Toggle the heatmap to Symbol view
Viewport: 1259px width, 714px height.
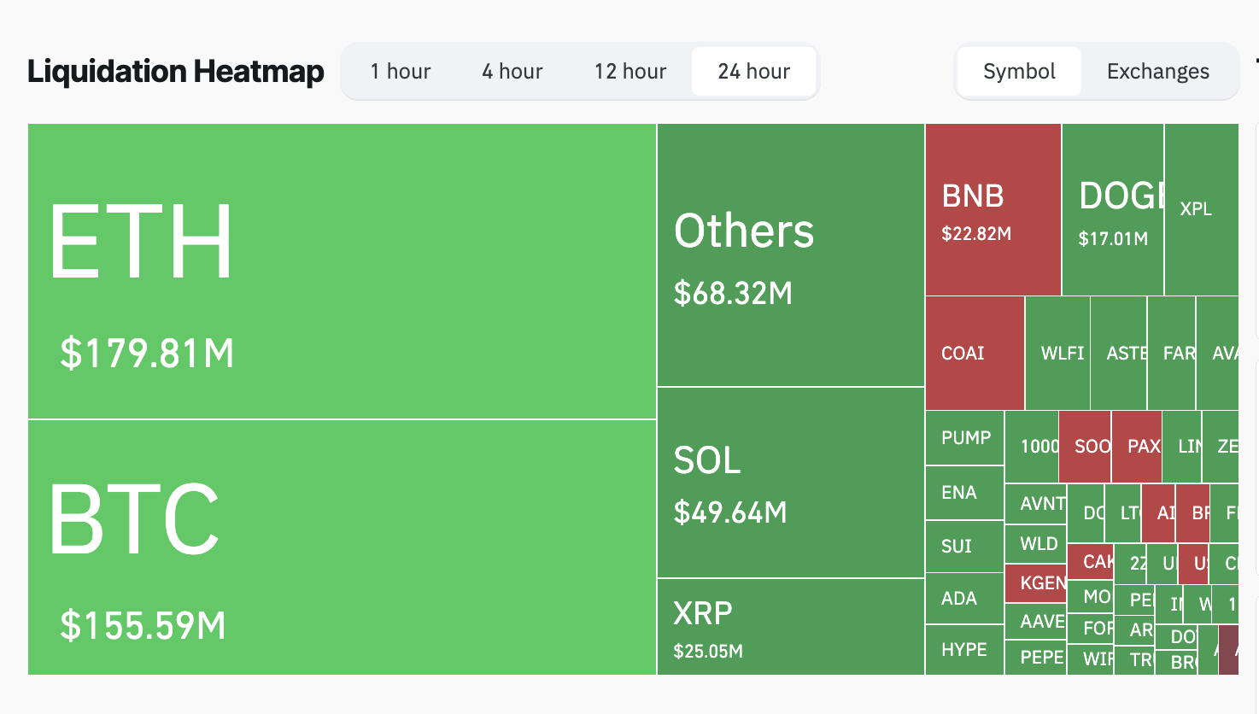(x=1018, y=72)
